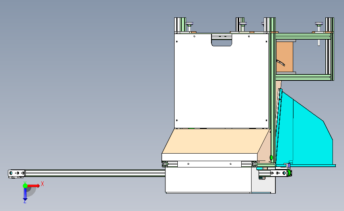
Task: Select the tall green vertical column beside the white panel
Action: (x=272, y=90)
